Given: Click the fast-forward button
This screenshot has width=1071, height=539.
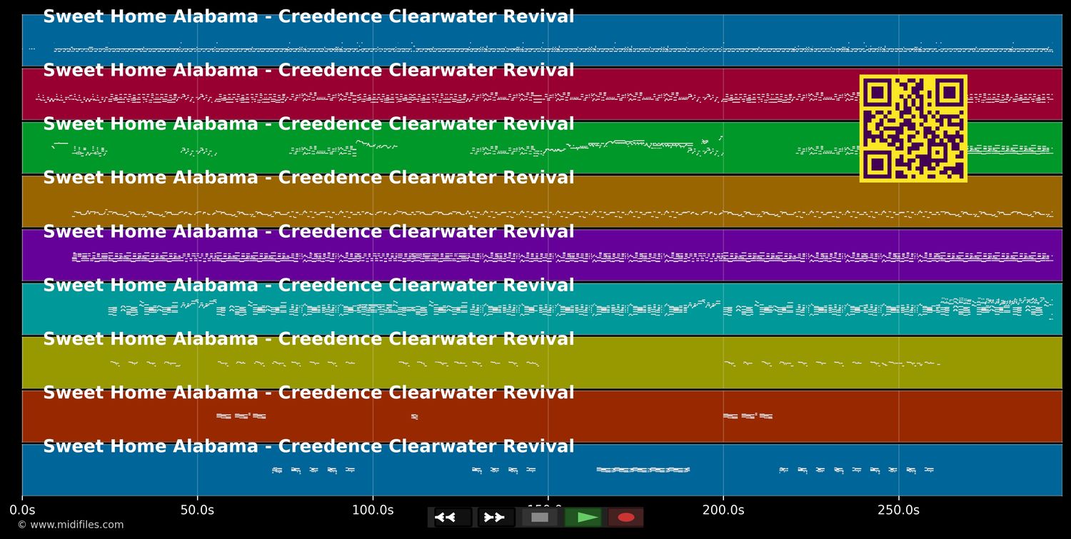Looking at the screenshot, I should click(496, 518).
